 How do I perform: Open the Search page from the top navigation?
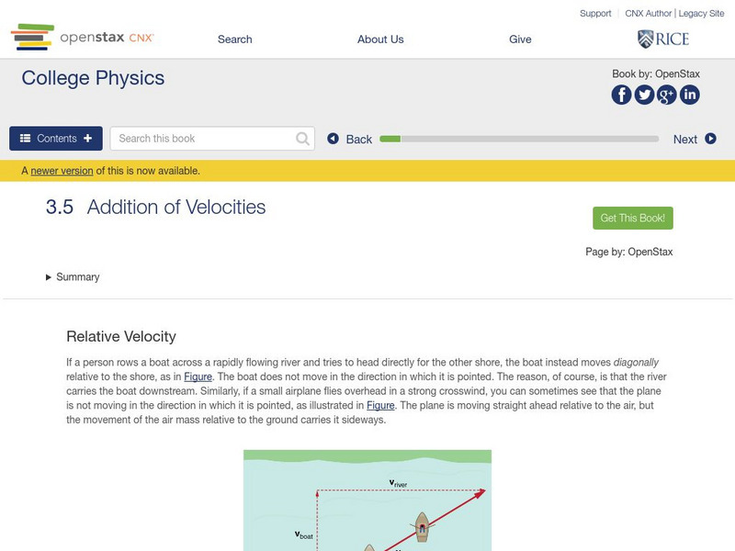click(234, 39)
